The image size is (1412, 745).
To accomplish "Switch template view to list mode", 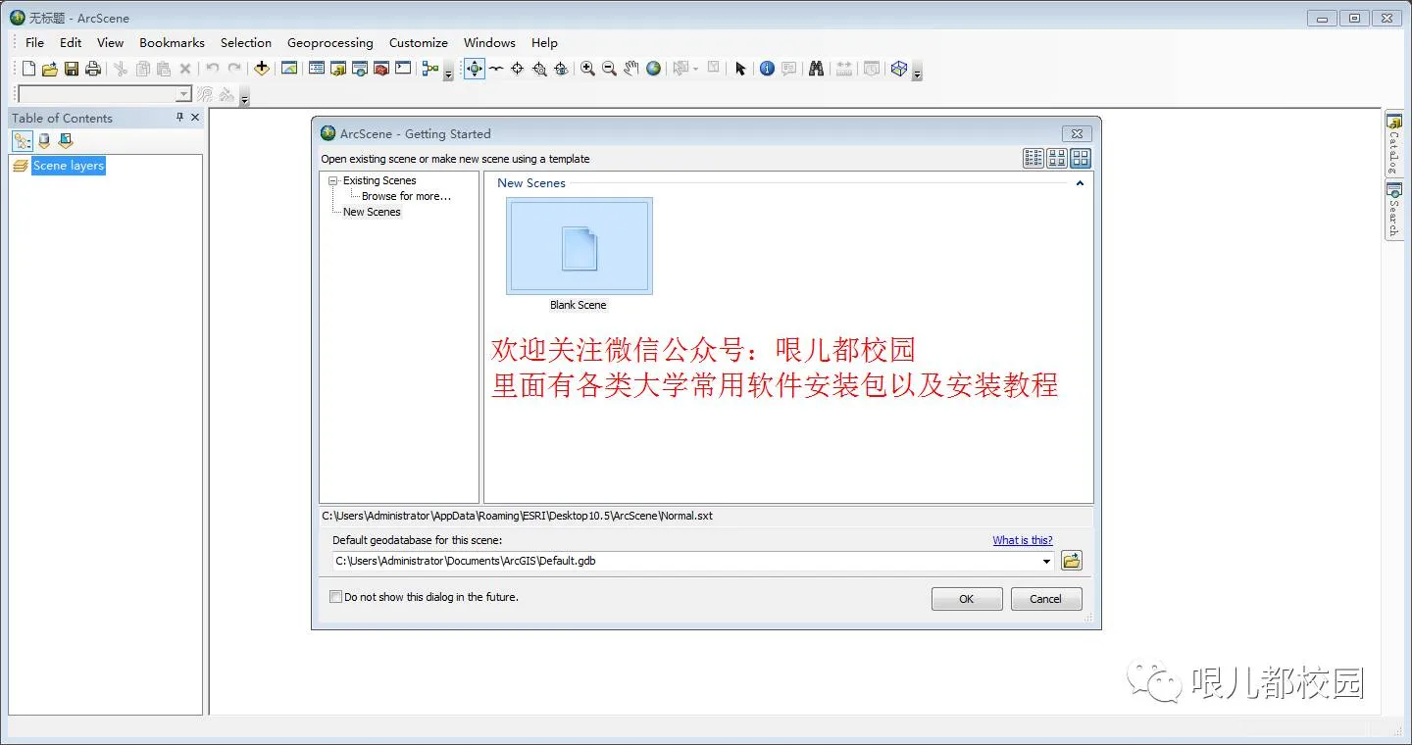I will click(x=1034, y=158).
